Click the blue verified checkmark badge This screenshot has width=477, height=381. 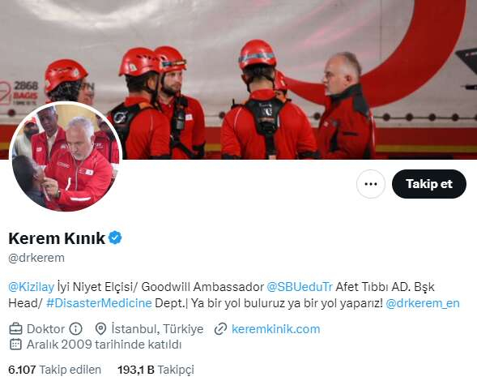pyautogui.click(x=115, y=238)
